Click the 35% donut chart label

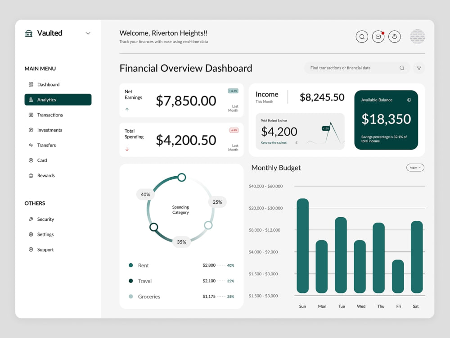tap(181, 242)
